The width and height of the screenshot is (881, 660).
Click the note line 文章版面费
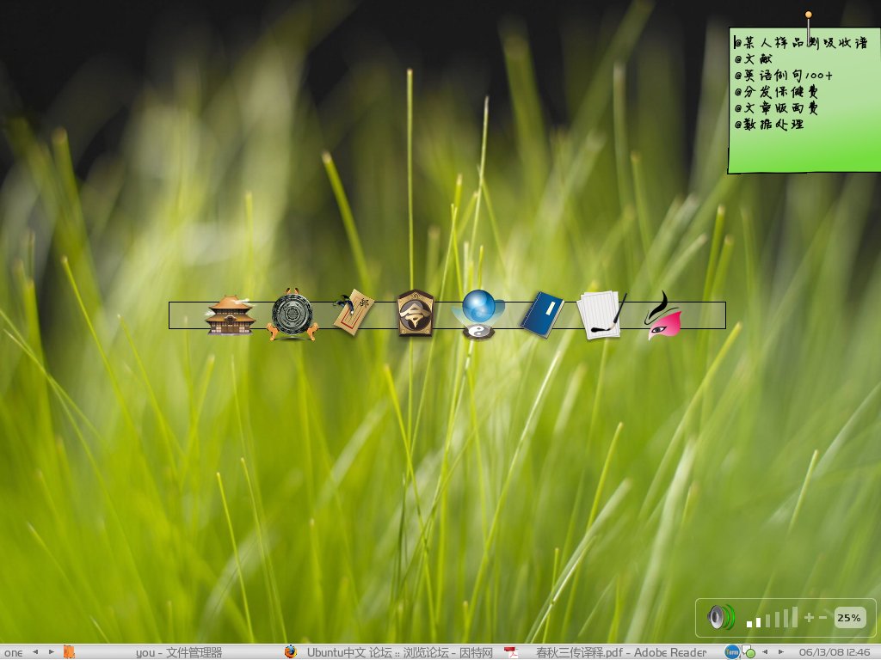pyautogui.click(x=776, y=107)
